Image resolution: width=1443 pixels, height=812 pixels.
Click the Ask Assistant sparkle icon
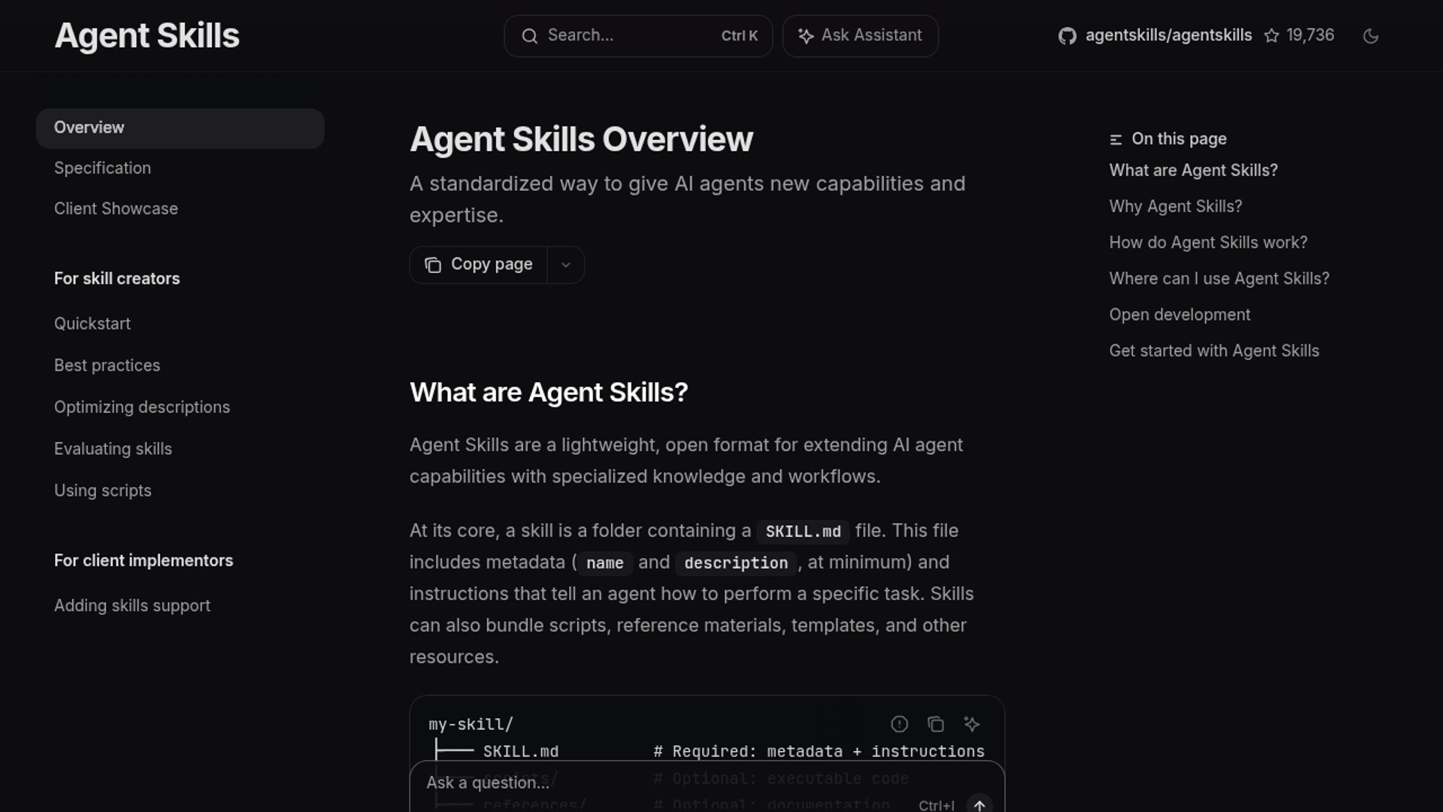[x=806, y=36]
